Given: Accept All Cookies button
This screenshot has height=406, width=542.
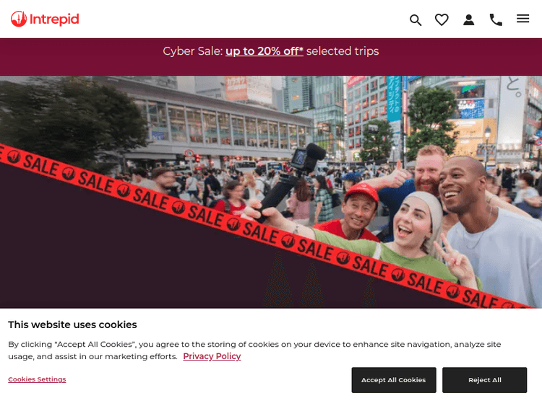Looking at the screenshot, I should [394, 380].
